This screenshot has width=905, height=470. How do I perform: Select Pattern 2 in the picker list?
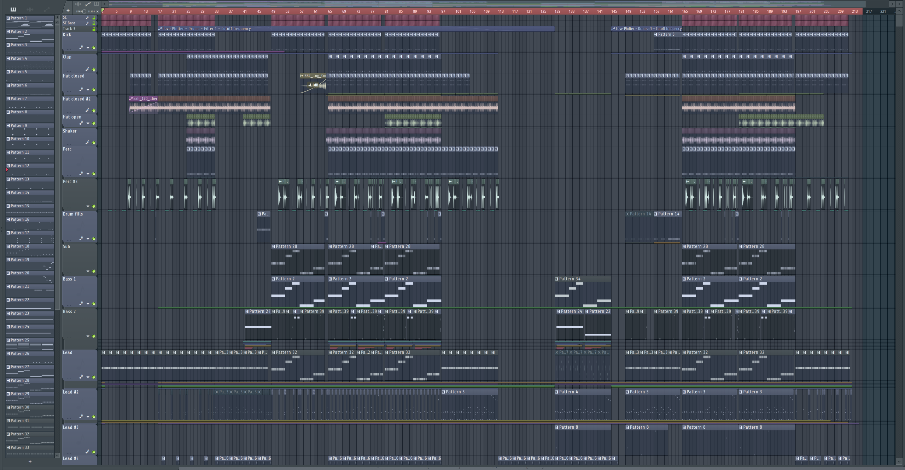(x=30, y=35)
